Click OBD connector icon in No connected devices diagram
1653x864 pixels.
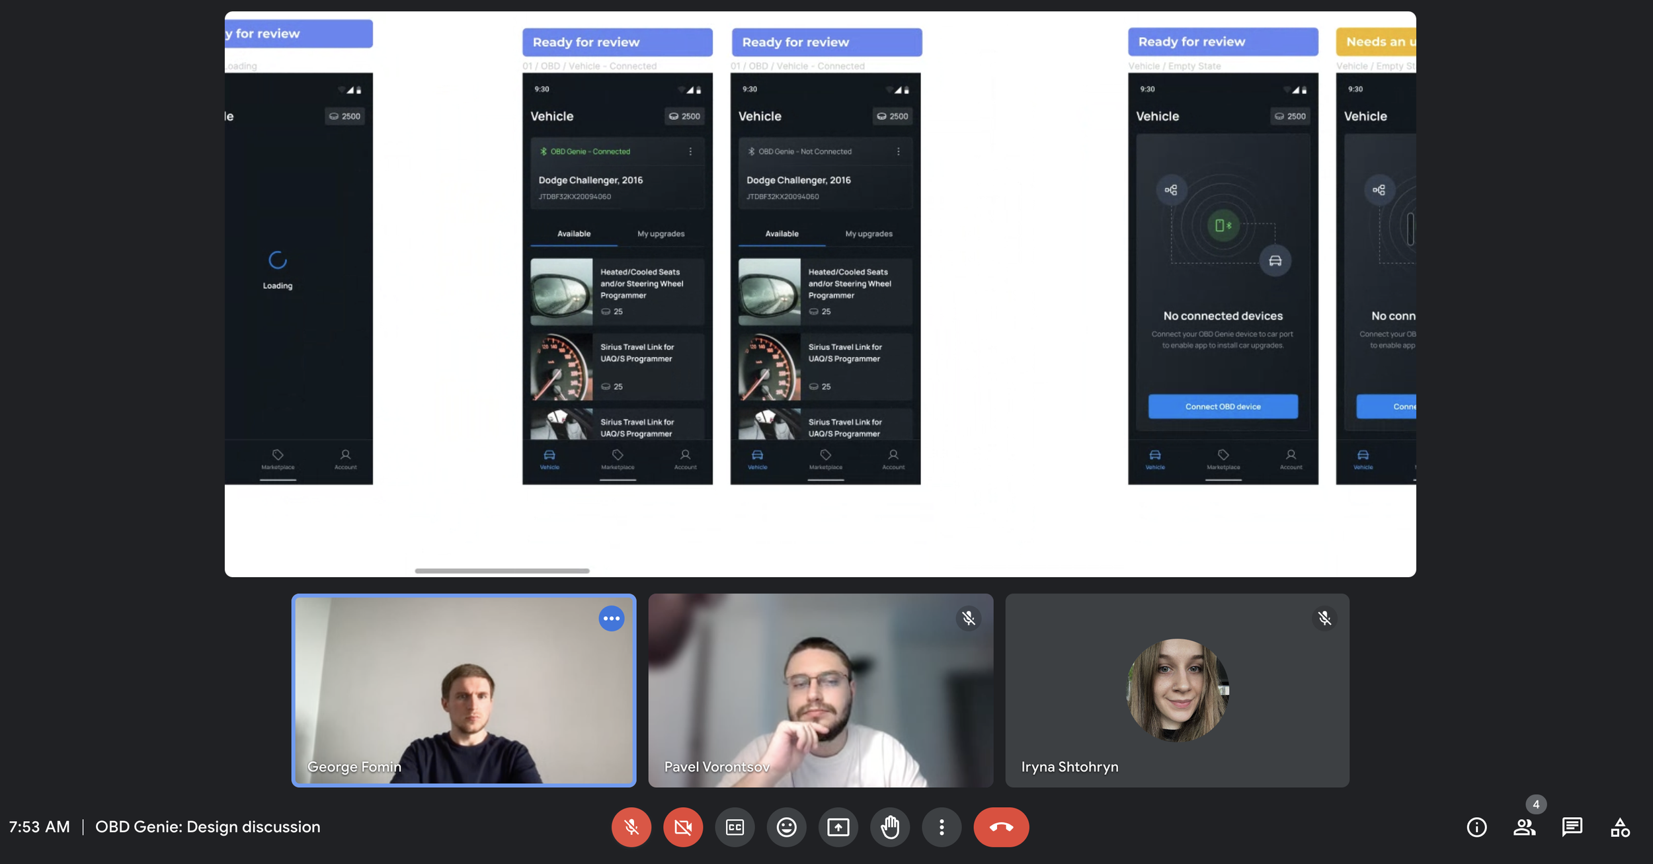coord(1171,190)
